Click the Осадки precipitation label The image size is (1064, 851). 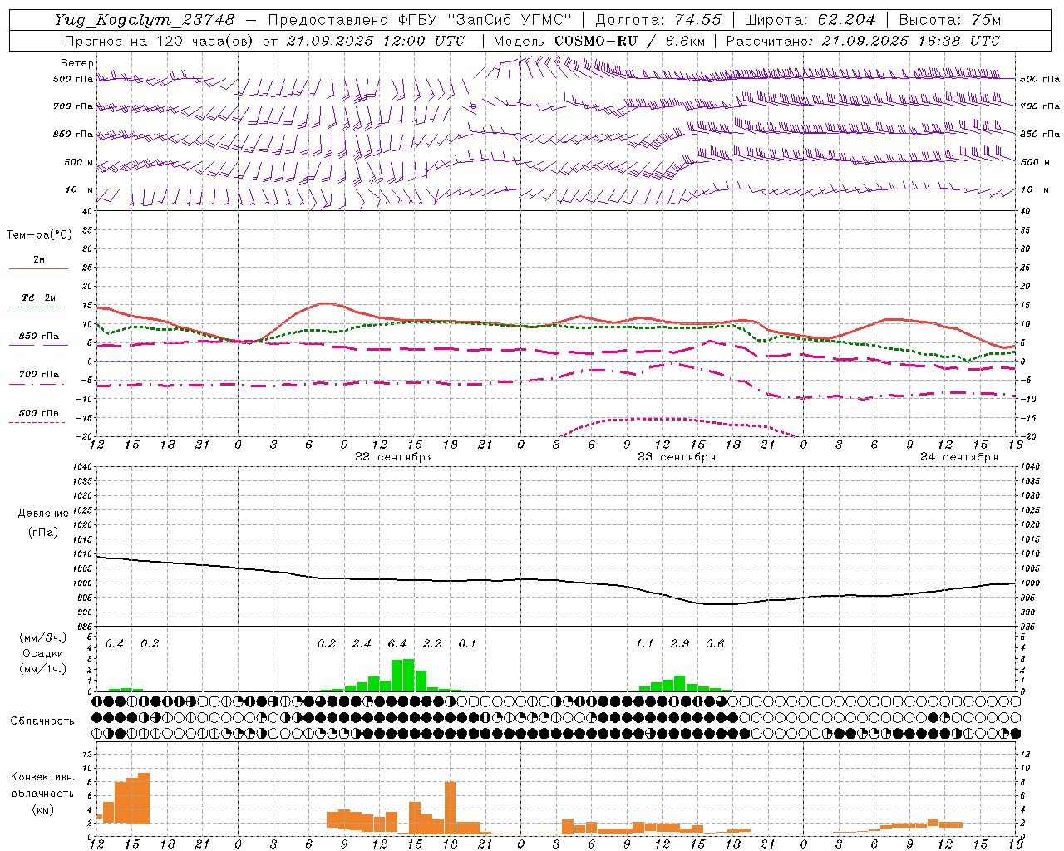tap(43, 653)
